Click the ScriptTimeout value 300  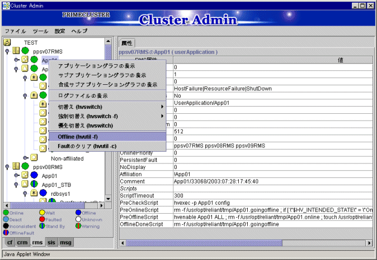(178, 195)
